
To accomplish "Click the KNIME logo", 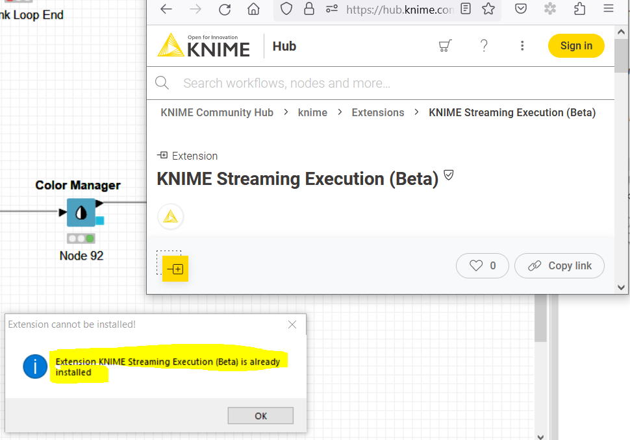I will (x=203, y=46).
